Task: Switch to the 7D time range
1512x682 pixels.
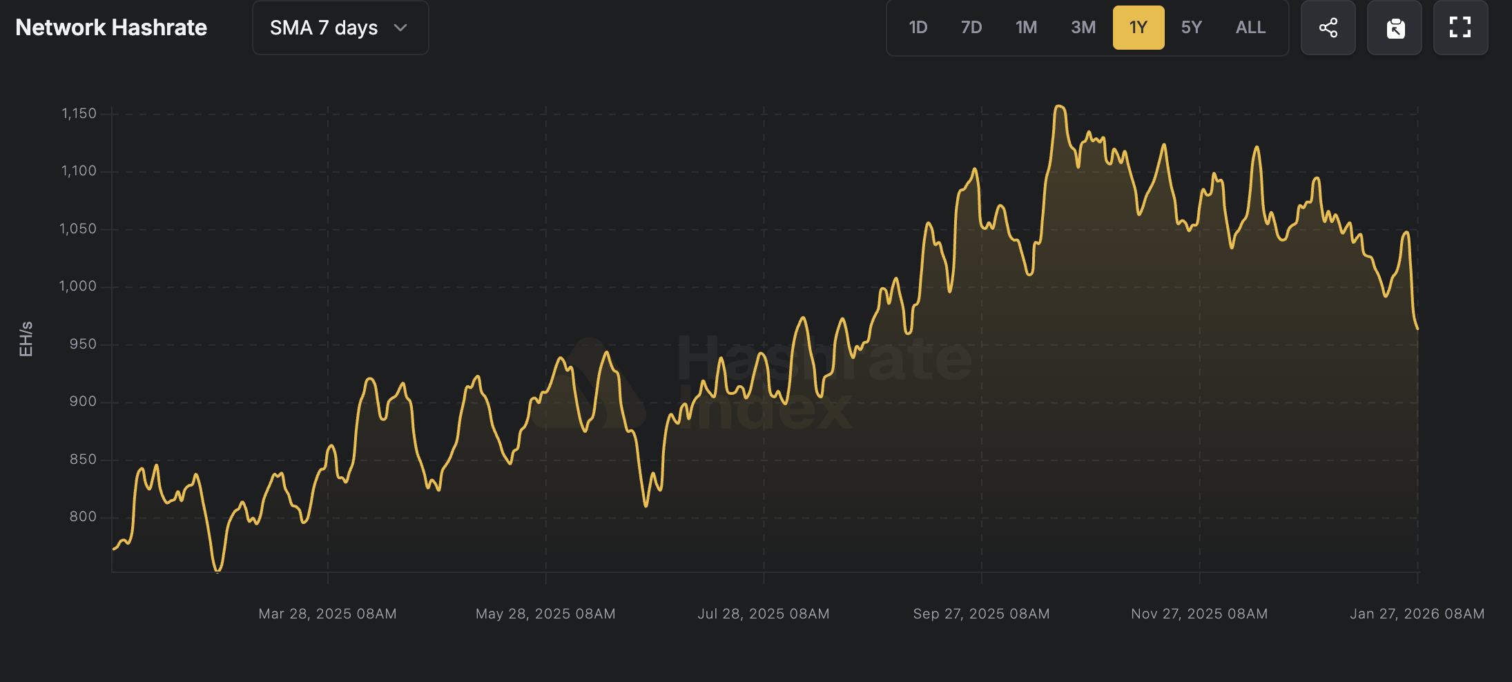Action: click(971, 28)
